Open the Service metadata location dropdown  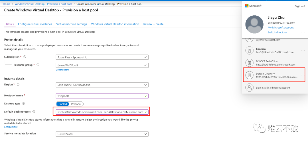pyautogui.click(x=102, y=134)
